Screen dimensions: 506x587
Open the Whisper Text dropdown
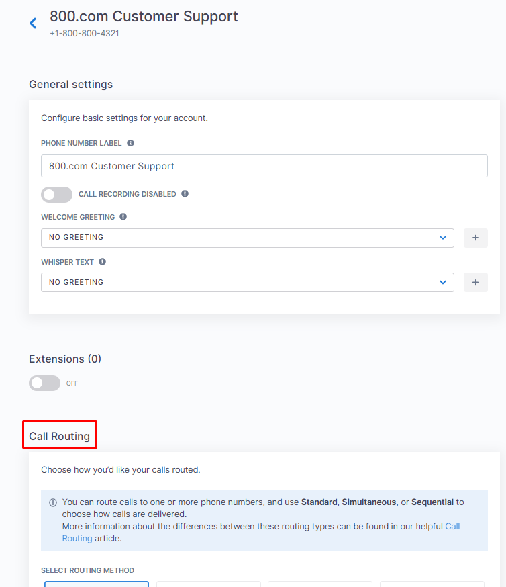[x=247, y=282]
